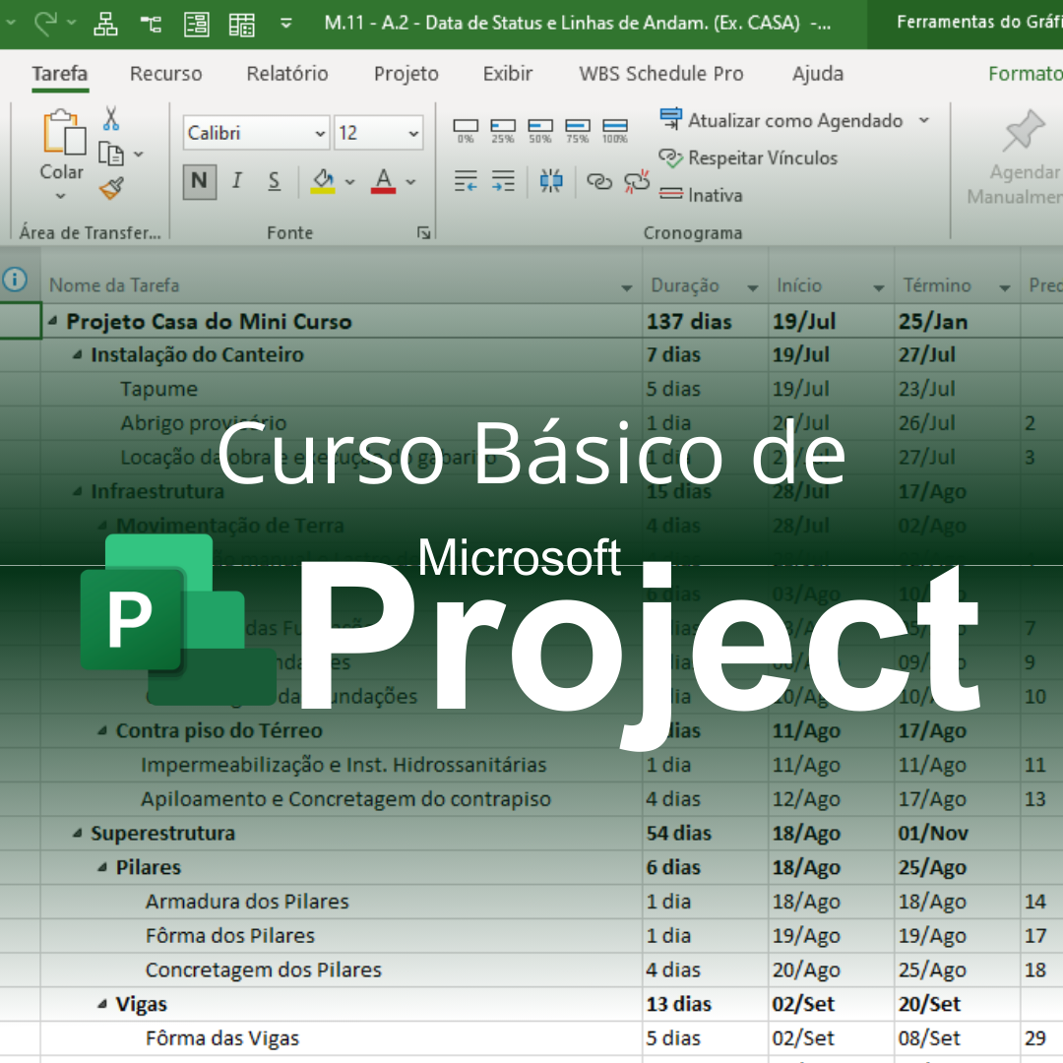Select Fôrma das Vigas task
The height and width of the screenshot is (1063, 1063).
[222, 1038]
